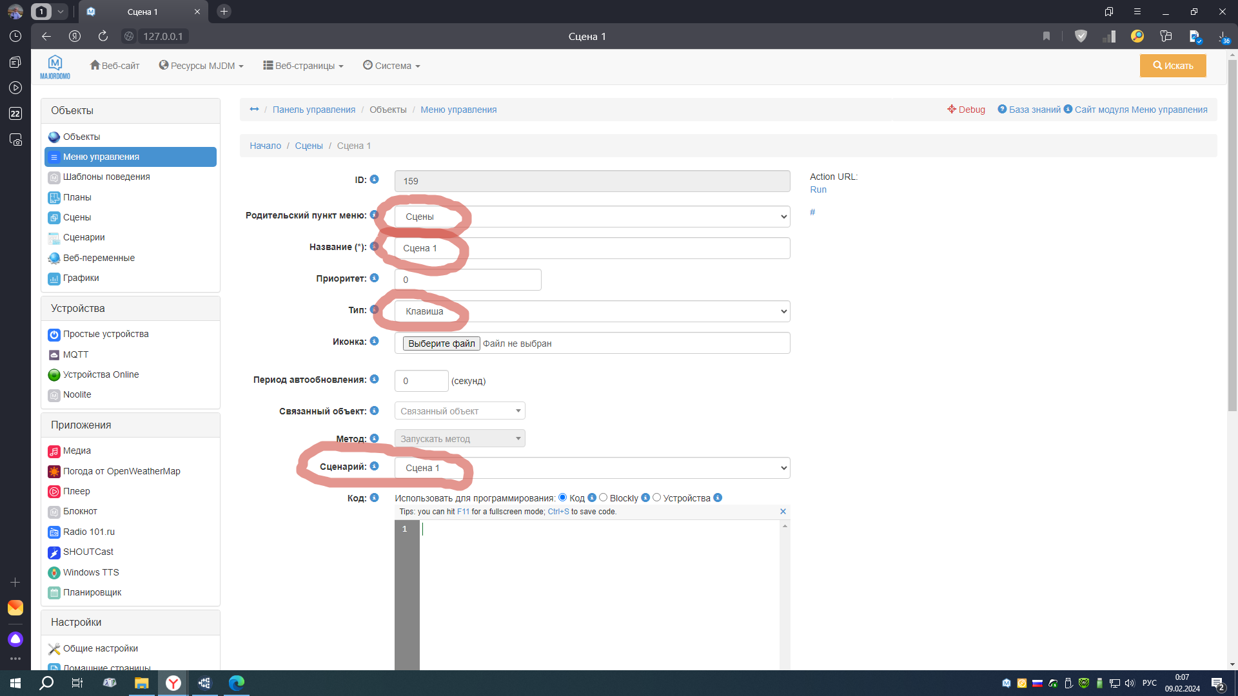Click the breadcrumb arrows toggle icon

(254, 110)
